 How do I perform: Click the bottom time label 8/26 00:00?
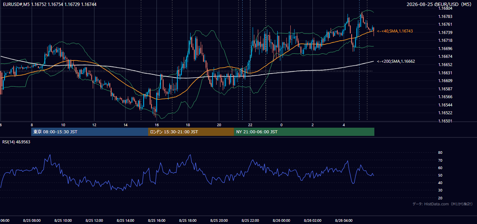(x=281, y=221)
